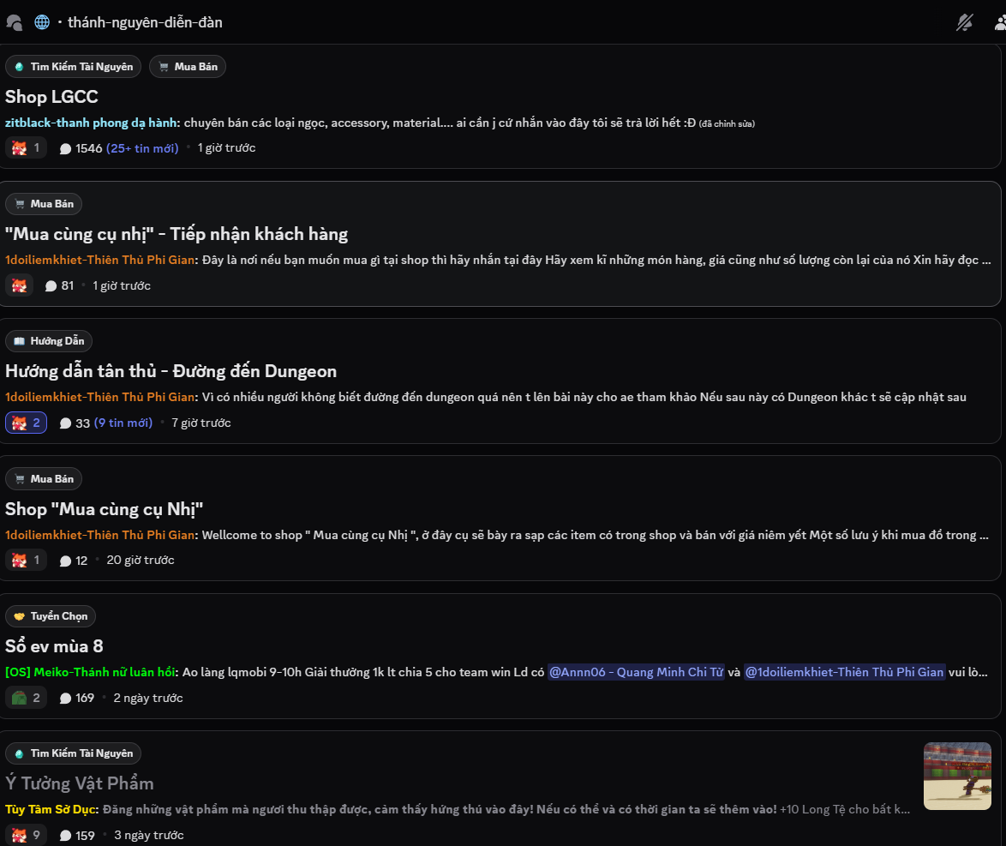Viewport: 1006px width, 846px height.
Task: Click the comment bubble icon showing 169 messages
Action: tap(65, 699)
